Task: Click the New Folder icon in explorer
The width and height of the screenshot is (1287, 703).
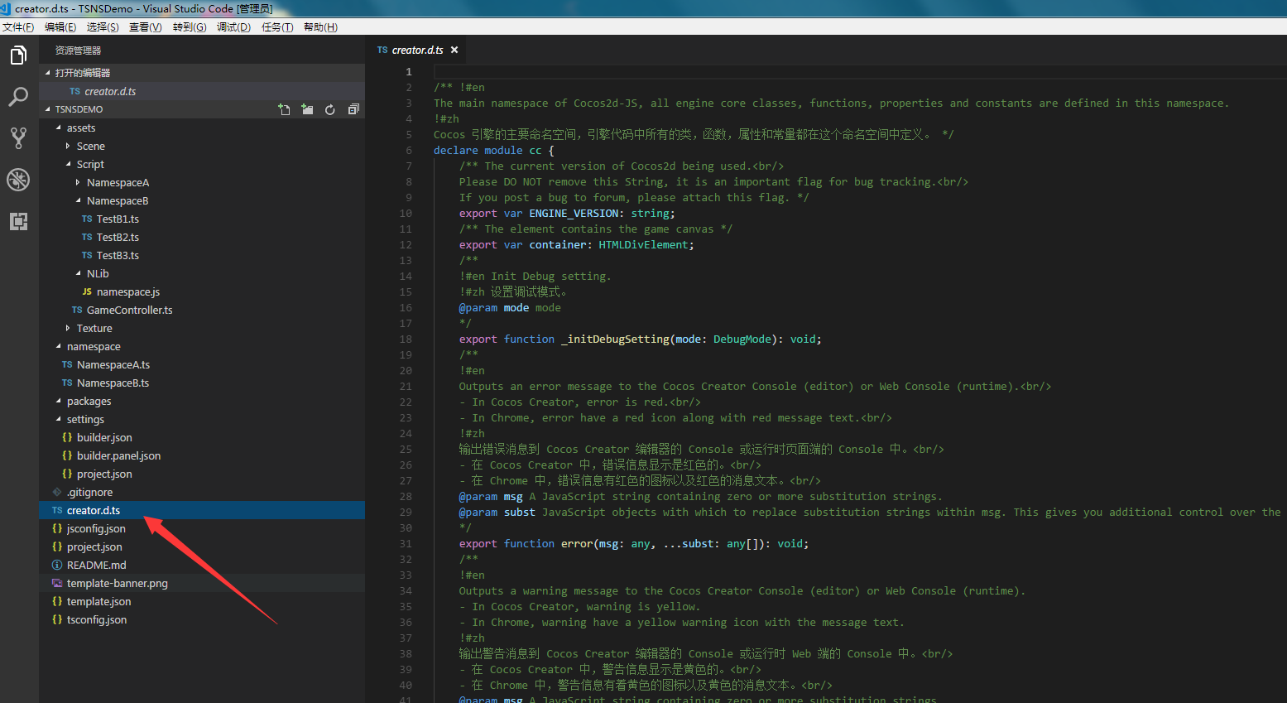Action: pos(307,109)
